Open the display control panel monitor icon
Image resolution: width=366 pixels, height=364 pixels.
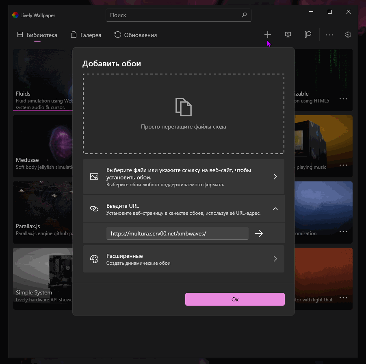click(x=288, y=35)
